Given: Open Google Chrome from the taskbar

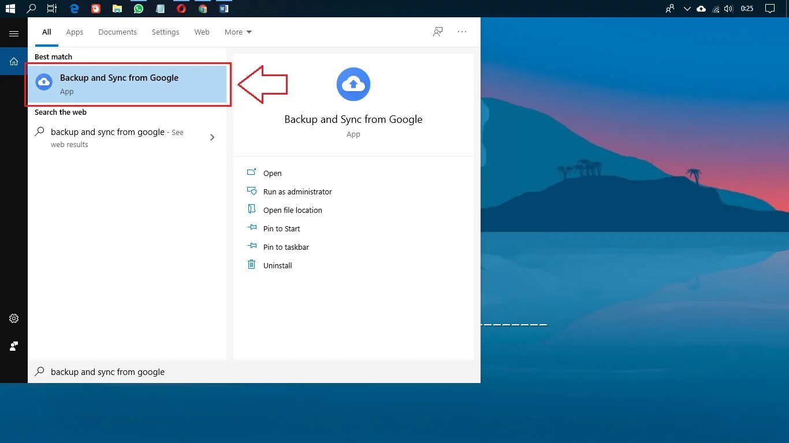Looking at the screenshot, I should coord(203,9).
